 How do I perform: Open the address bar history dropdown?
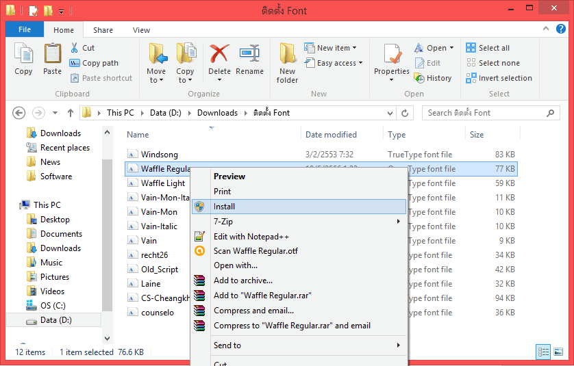pos(390,113)
